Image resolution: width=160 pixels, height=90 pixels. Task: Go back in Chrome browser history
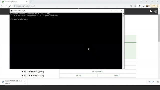[x=2, y=6]
